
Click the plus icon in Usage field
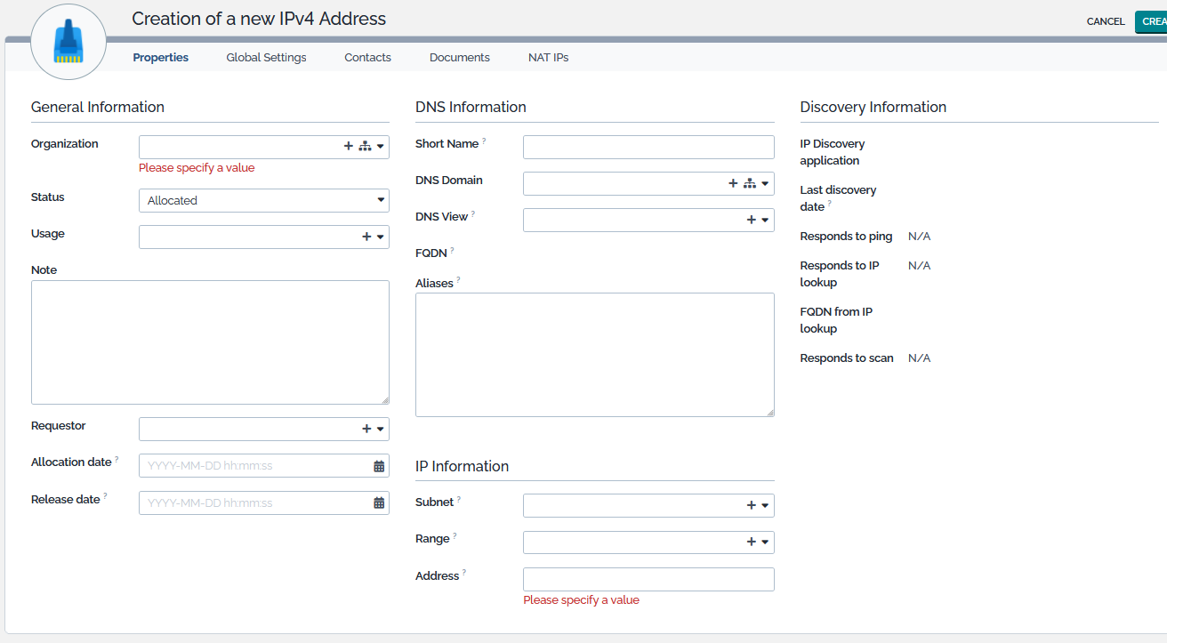(x=366, y=237)
